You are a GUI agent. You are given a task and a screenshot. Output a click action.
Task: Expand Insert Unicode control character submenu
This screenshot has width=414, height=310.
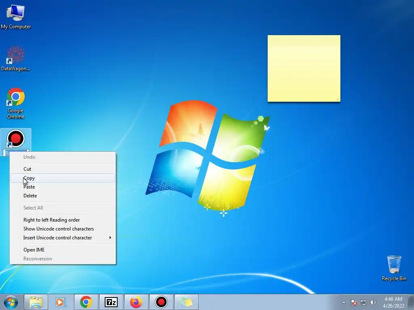tap(63, 237)
